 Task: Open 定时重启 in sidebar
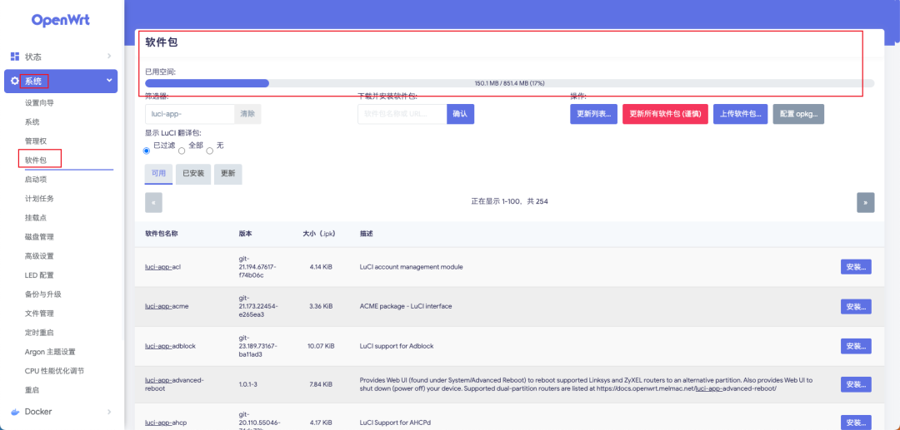pos(39,333)
